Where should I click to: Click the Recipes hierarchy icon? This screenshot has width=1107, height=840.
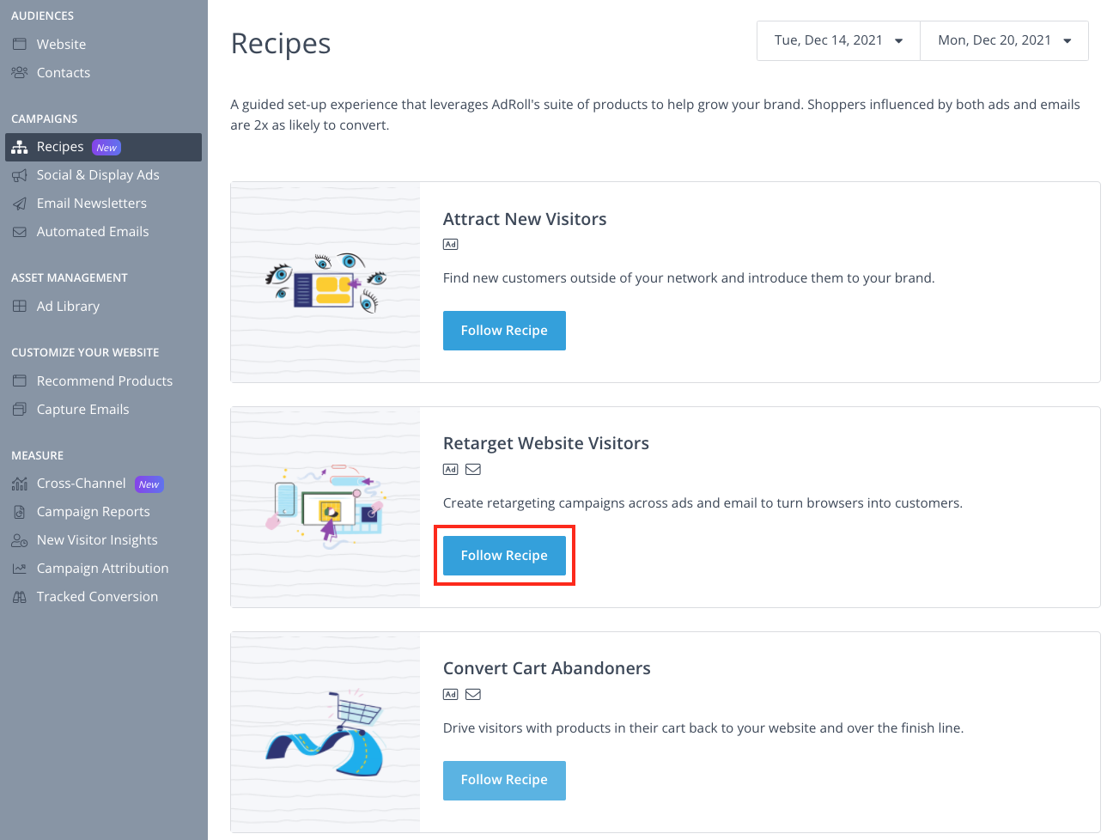[x=20, y=147]
